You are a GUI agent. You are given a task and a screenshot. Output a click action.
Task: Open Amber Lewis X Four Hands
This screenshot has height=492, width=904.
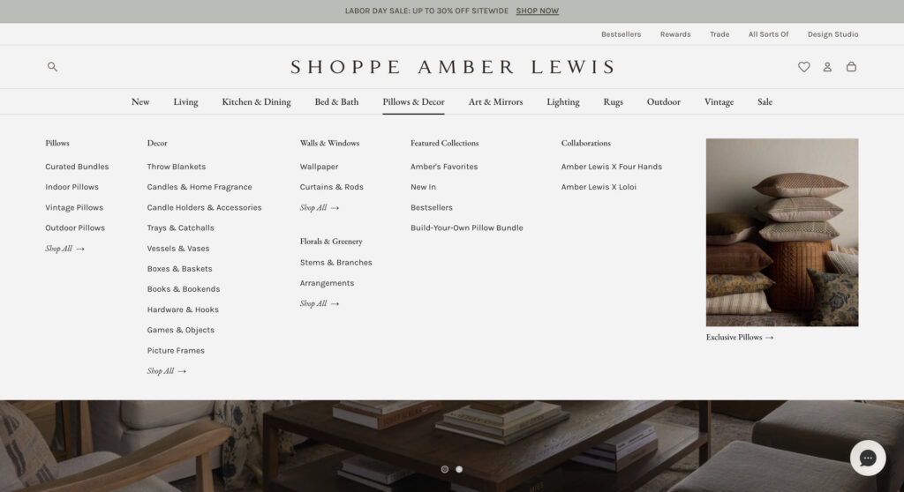tap(611, 167)
